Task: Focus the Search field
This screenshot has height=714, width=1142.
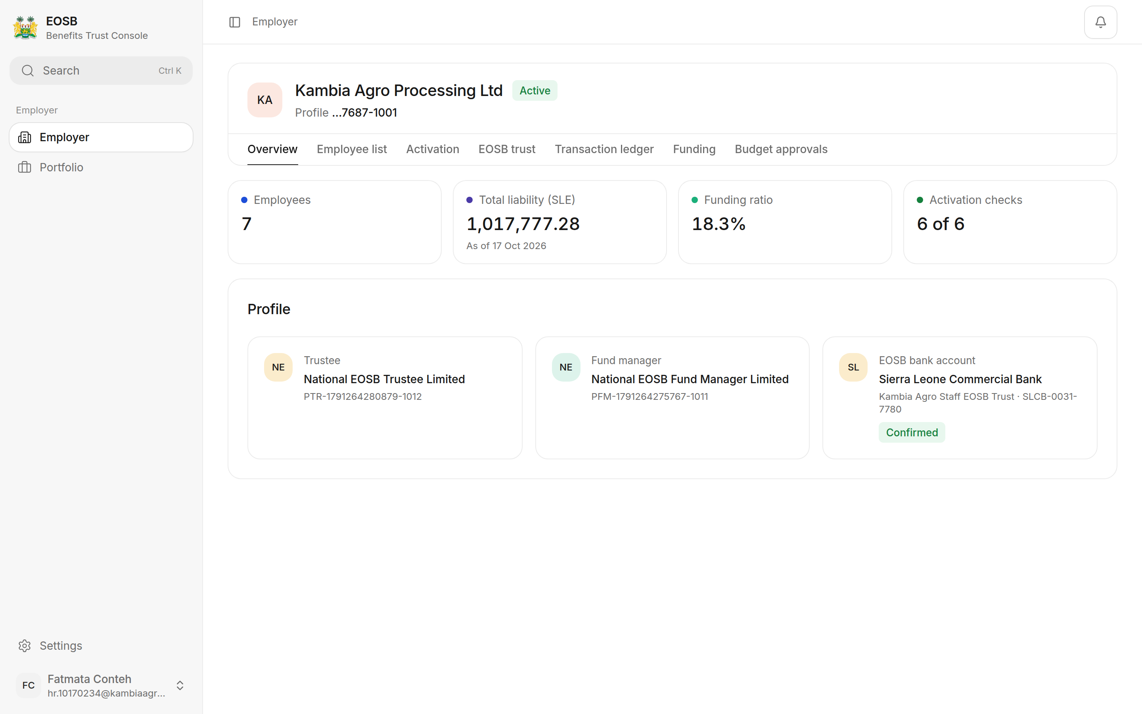Action: [x=101, y=71]
